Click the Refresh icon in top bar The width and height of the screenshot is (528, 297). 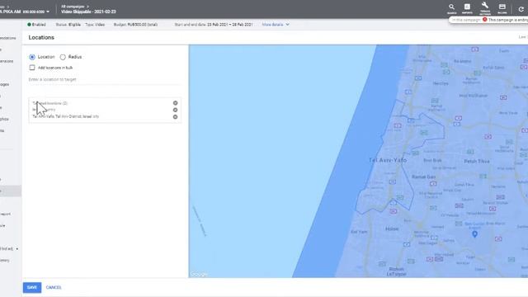(x=521, y=9)
